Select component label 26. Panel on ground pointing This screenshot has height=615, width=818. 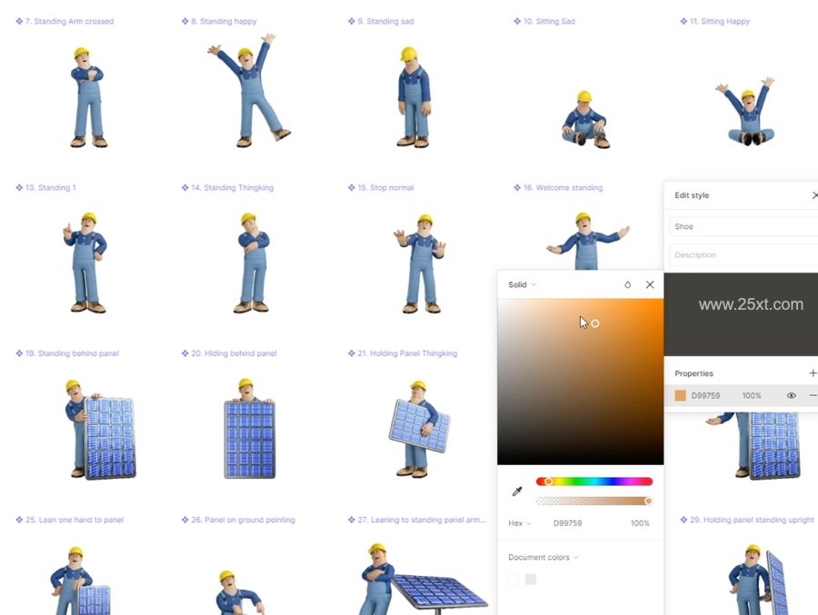tap(238, 520)
